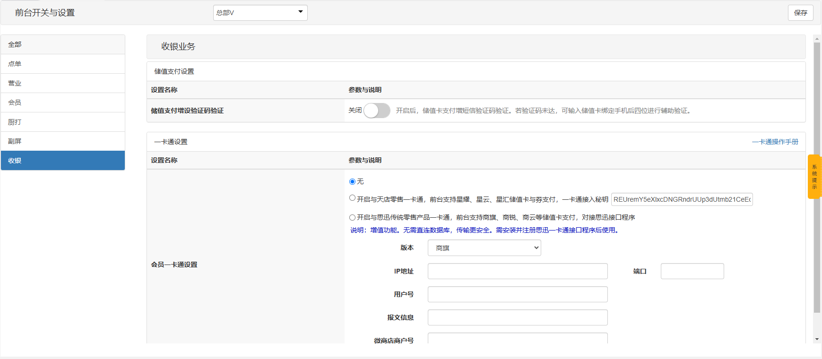Click the 储值支付增设验证码验证 setting name
Viewport: 822px width, 359px height.
[187, 111]
